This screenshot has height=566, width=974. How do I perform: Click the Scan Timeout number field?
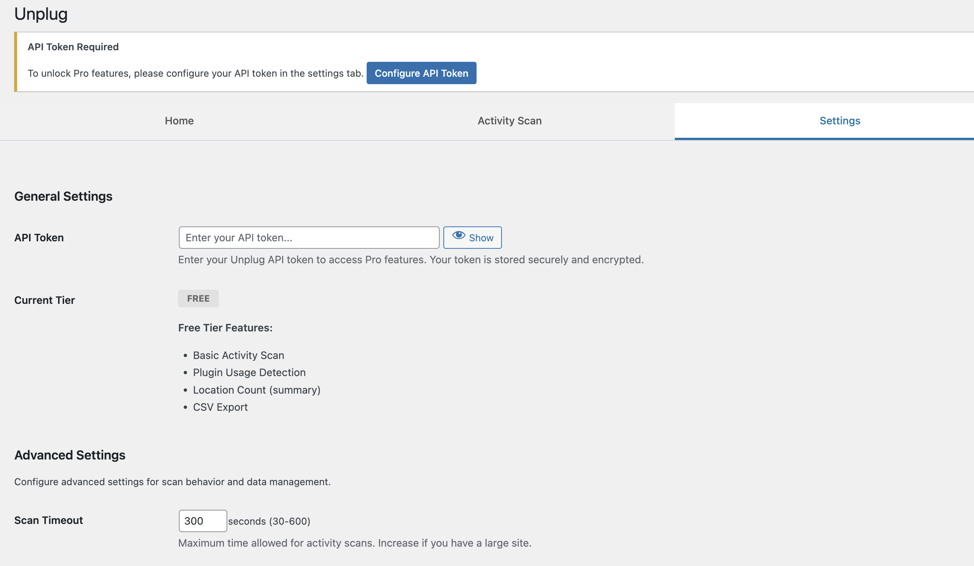(203, 521)
